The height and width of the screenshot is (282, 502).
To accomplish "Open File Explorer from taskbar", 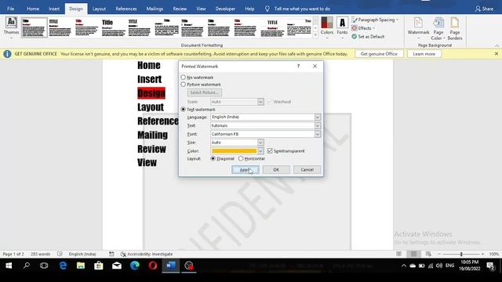I will pyautogui.click(x=81, y=266).
